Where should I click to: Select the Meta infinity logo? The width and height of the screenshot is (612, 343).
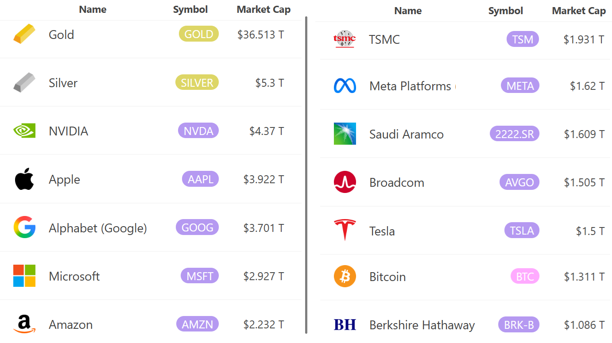pos(345,86)
